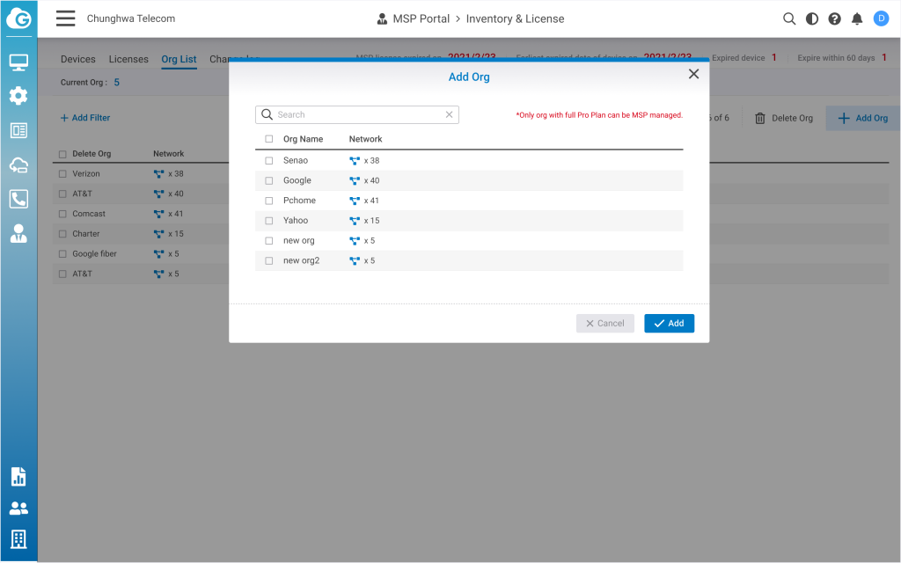Image resolution: width=901 pixels, height=563 pixels.
Task: Open the help question mark icon
Action: click(834, 18)
